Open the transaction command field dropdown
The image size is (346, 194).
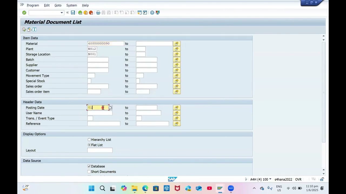click(x=62, y=13)
